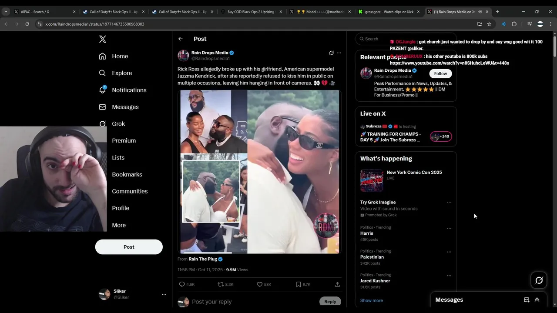Click the browser back arrow

pos(7,24)
